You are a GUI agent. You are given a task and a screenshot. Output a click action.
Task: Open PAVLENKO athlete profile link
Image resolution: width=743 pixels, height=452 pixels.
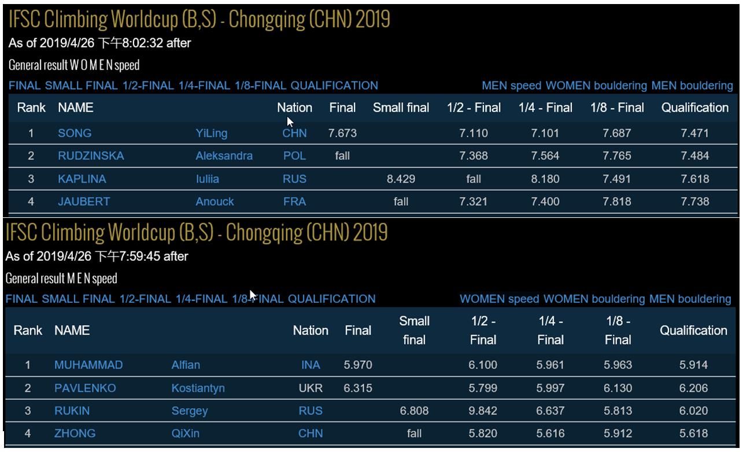pyautogui.click(x=85, y=388)
